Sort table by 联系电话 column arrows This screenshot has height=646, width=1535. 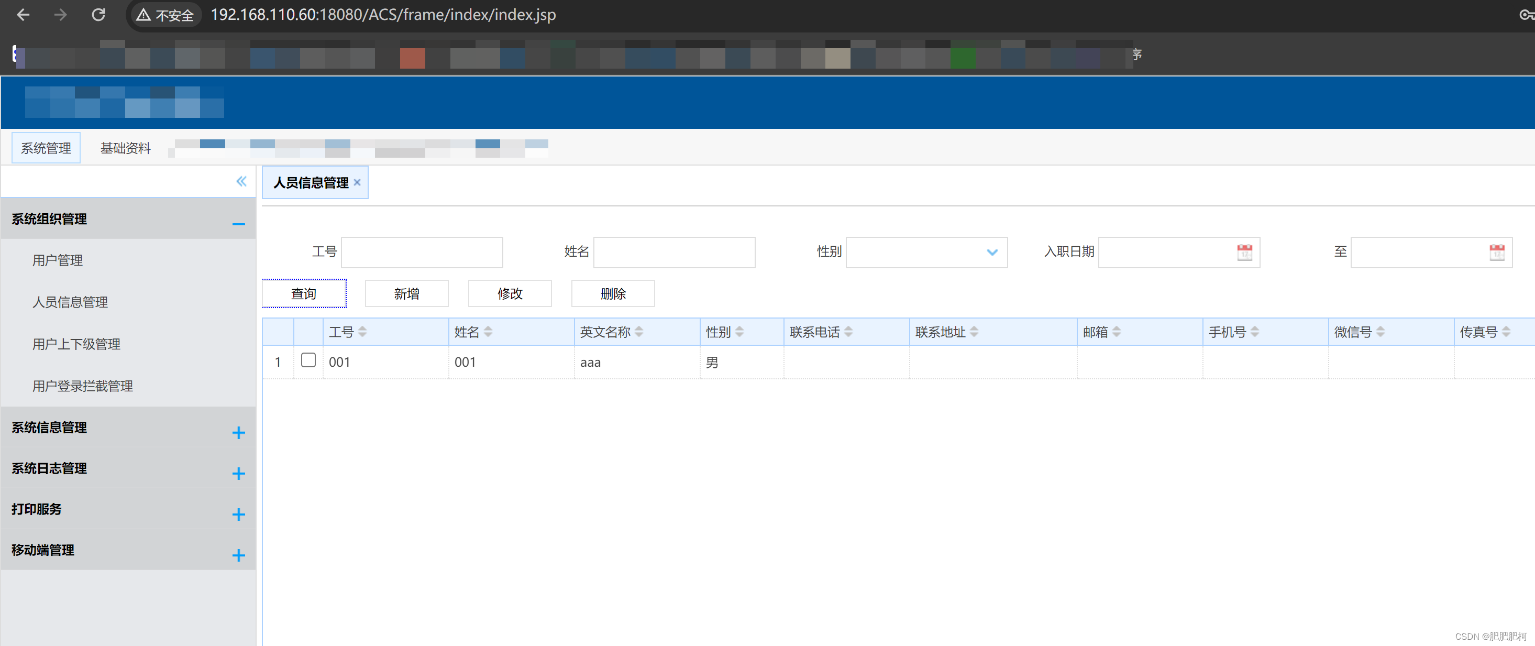pos(848,332)
